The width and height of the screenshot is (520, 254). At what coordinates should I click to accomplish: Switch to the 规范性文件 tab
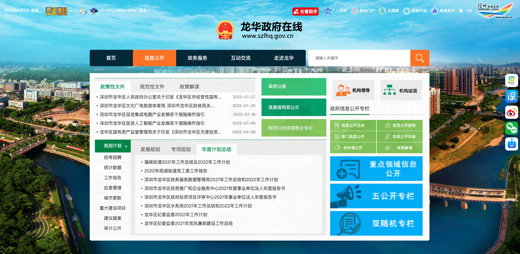click(x=152, y=87)
